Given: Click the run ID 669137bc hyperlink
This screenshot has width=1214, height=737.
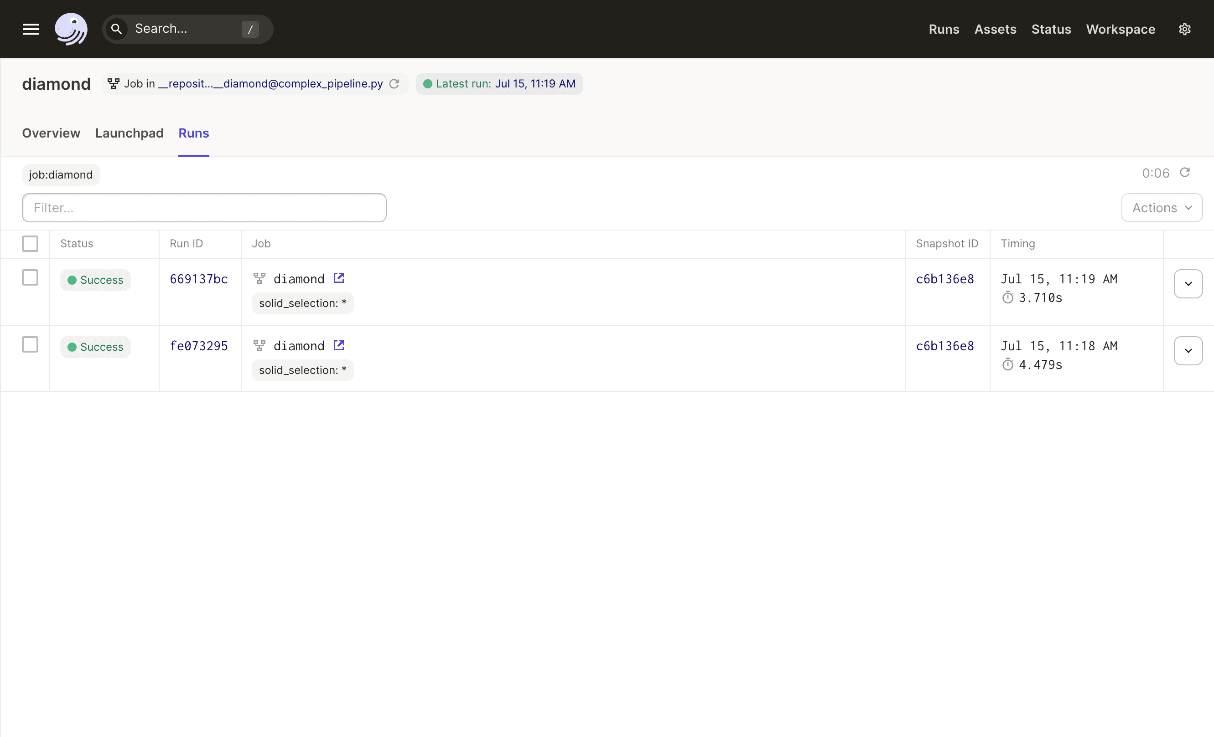Looking at the screenshot, I should [198, 278].
